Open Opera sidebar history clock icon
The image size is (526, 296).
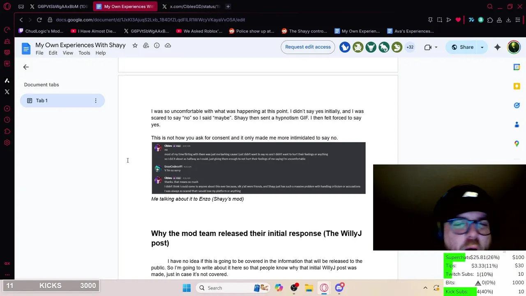[7, 120]
